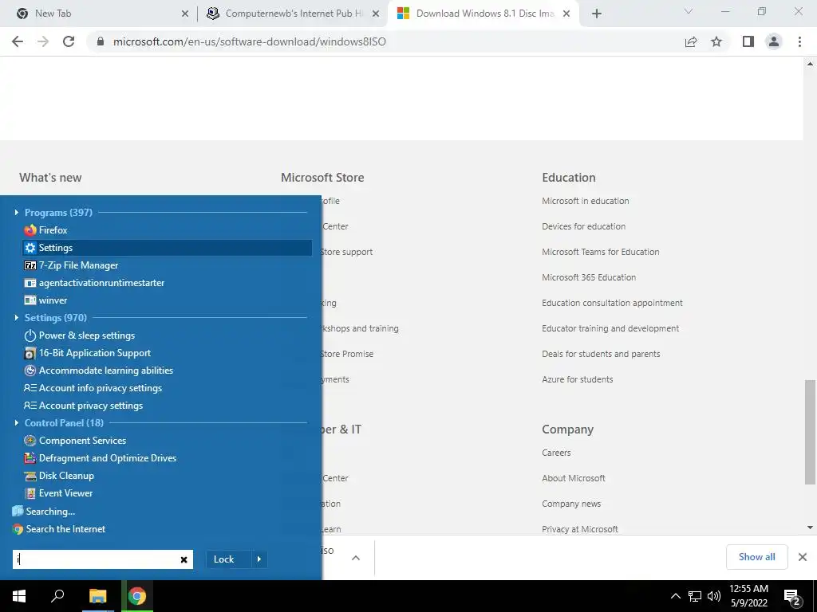Expand the Programs (397) group
The width and height of the screenshot is (817, 612).
17,212
